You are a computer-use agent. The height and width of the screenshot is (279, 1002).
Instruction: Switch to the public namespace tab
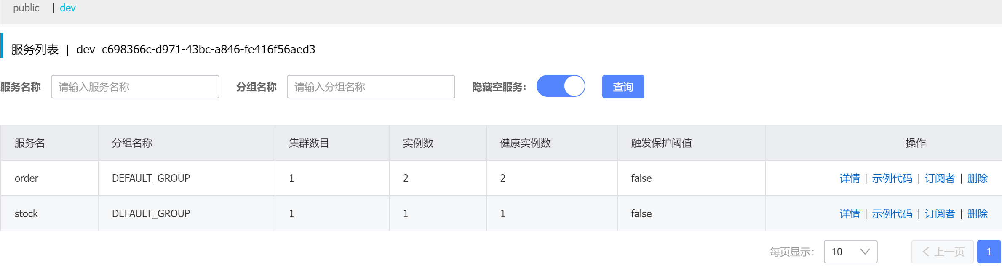(26, 8)
